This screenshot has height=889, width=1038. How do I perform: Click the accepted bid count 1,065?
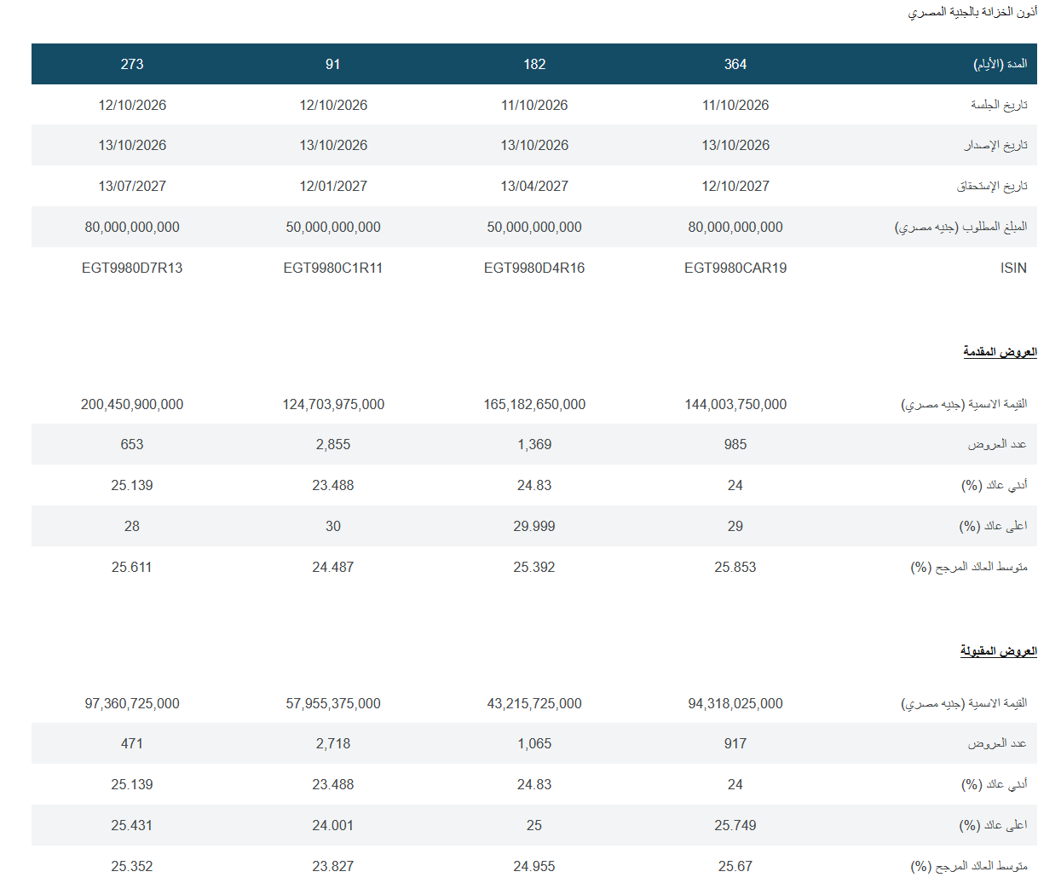pyautogui.click(x=534, y=743)
